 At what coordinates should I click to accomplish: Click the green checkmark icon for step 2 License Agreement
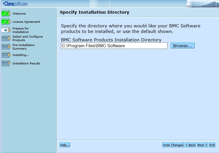click(x=6, y=22)
